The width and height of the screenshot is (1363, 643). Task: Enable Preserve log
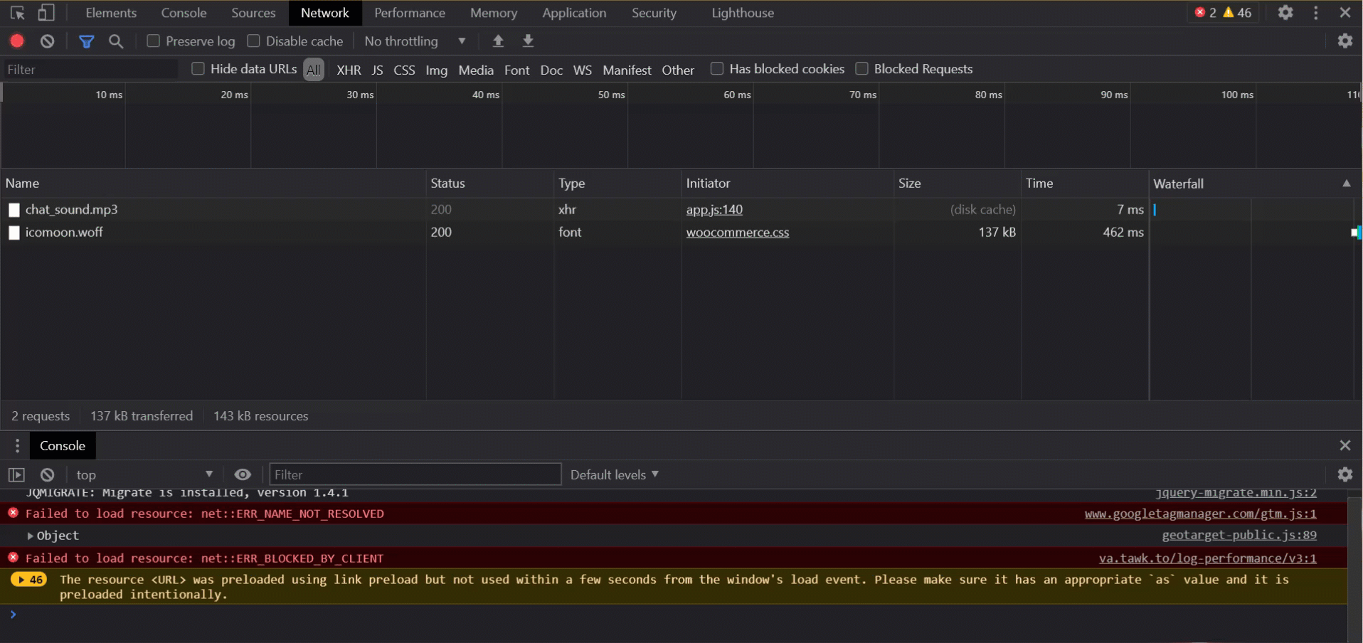point(152,41)
